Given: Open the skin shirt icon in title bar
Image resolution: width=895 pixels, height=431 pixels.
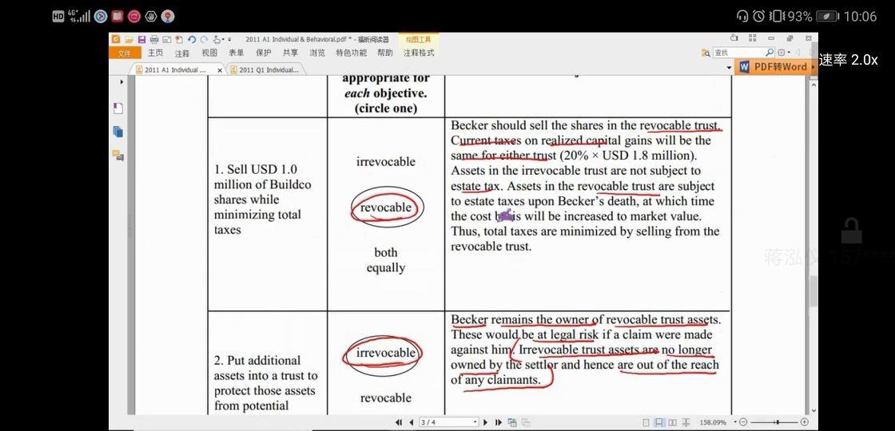Looking at the screenshot, I should click(734, 38).
